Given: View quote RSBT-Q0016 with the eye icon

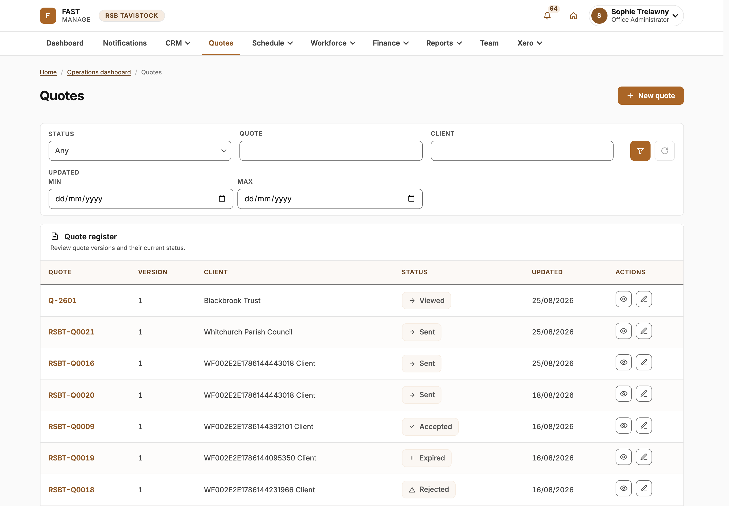Looking at the screenshot, I should coord(623,362).
